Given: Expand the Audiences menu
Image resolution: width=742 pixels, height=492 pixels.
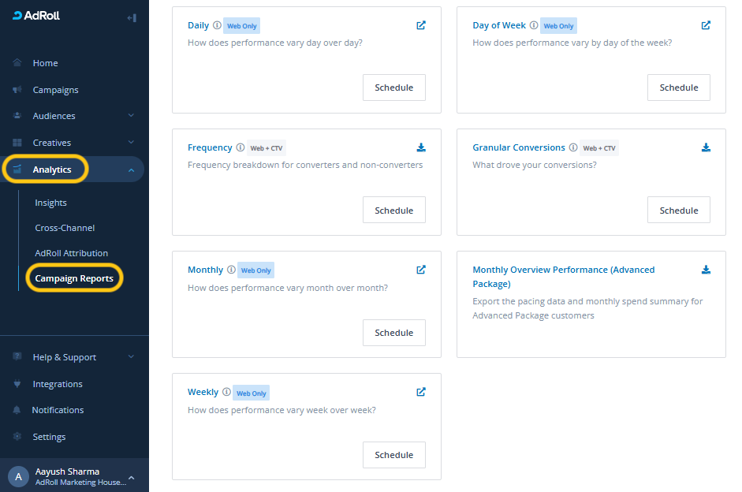Looking at the screenshot, I should point(131,116).
